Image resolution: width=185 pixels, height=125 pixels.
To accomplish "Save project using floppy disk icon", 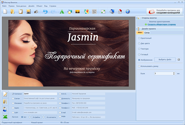I will (28, 12).
